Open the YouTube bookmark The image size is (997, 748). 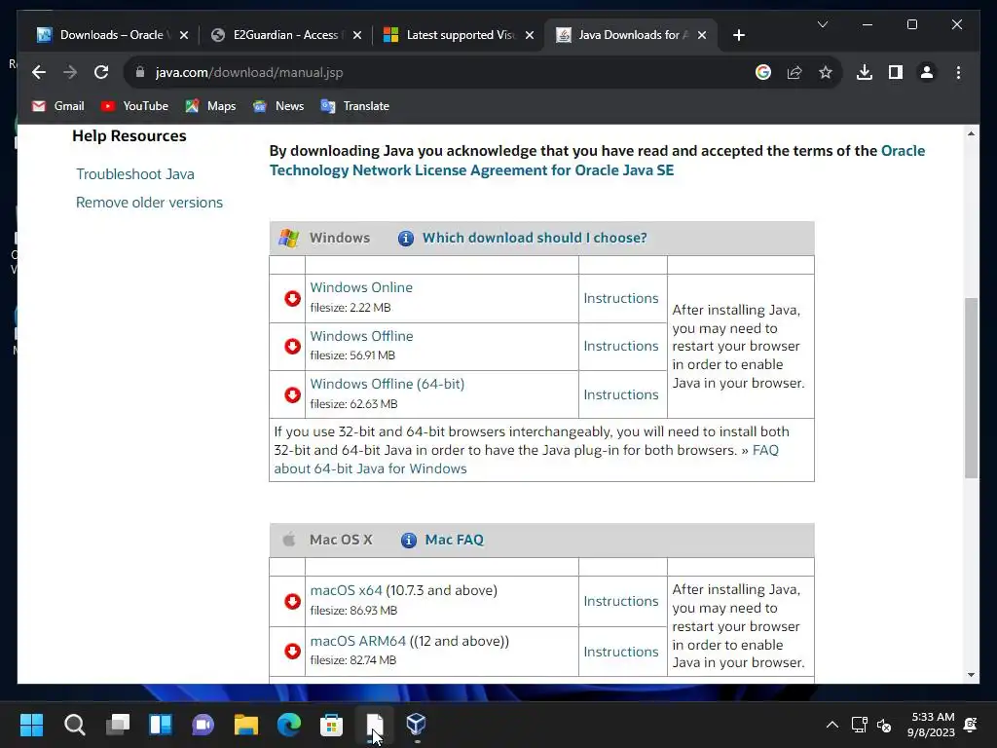click(x=134, y=106)
